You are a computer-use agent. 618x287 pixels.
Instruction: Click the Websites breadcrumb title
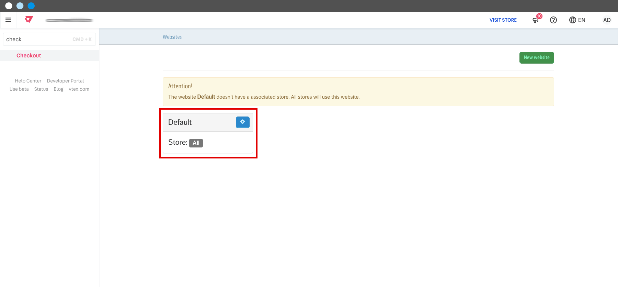click(172, 37)
